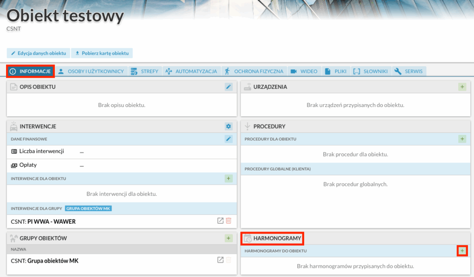This screenshot has width=474, height=277.
Task: Open Grupa obiektów MK external link icon
Action: point(220,260)
